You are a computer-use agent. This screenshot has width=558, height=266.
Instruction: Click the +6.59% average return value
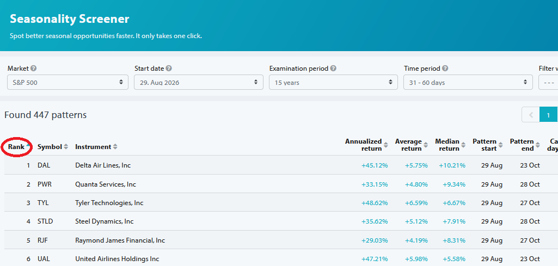[x=416, y=203]
